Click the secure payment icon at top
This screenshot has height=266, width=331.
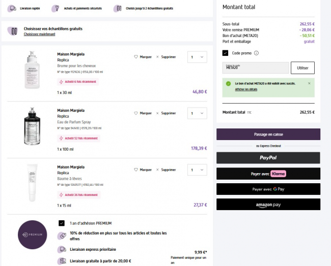coord(56,9)
